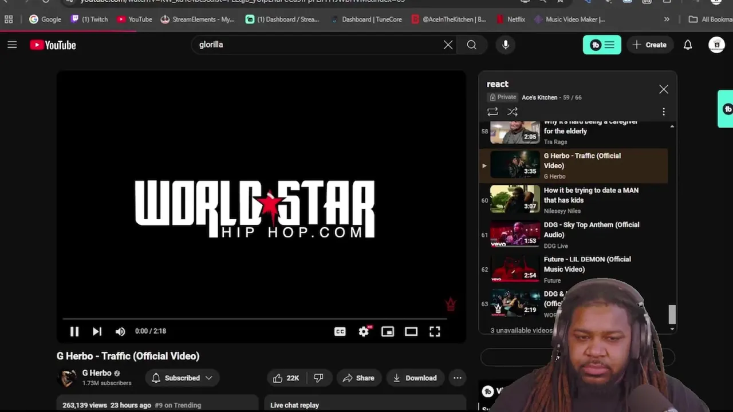
Task: Click the search magnifier button
Action: 471,45
